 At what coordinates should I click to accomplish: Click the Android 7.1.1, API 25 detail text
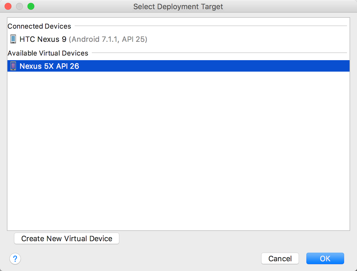[108, 39]
